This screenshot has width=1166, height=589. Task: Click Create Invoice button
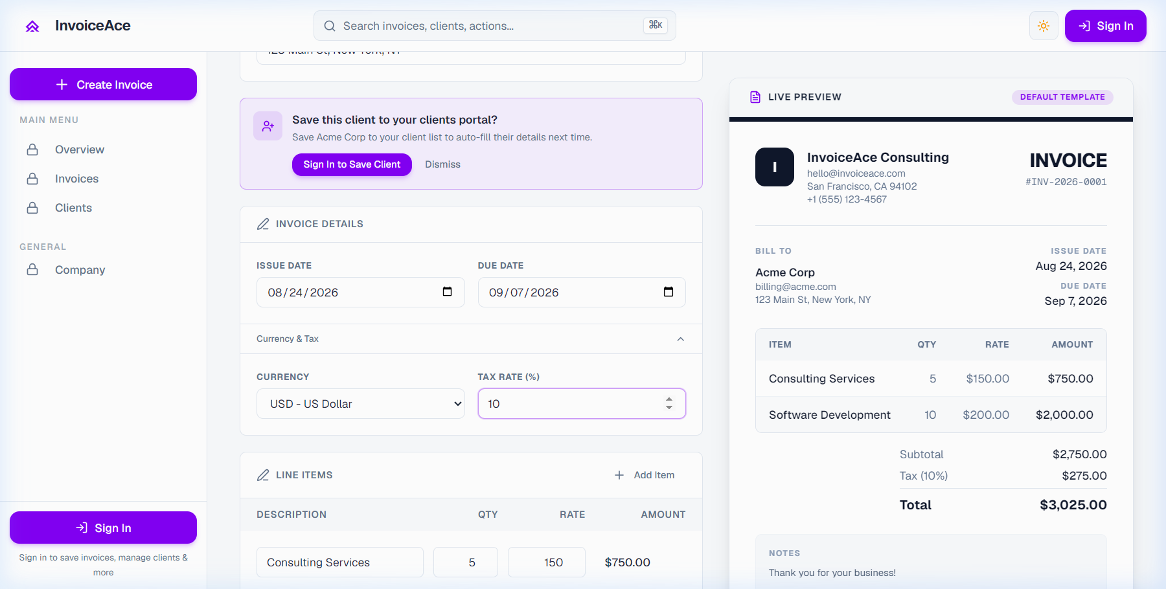tap(103, 84)
